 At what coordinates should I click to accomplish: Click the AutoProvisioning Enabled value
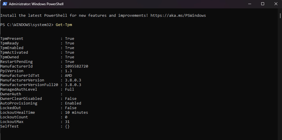point(73,103)
